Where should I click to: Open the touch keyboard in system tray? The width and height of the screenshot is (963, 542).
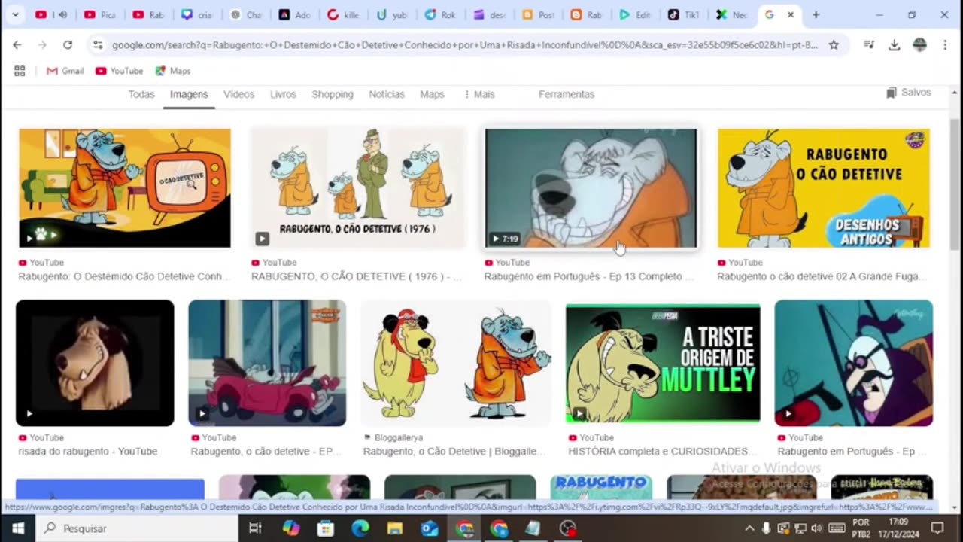[x=837, y=528]
